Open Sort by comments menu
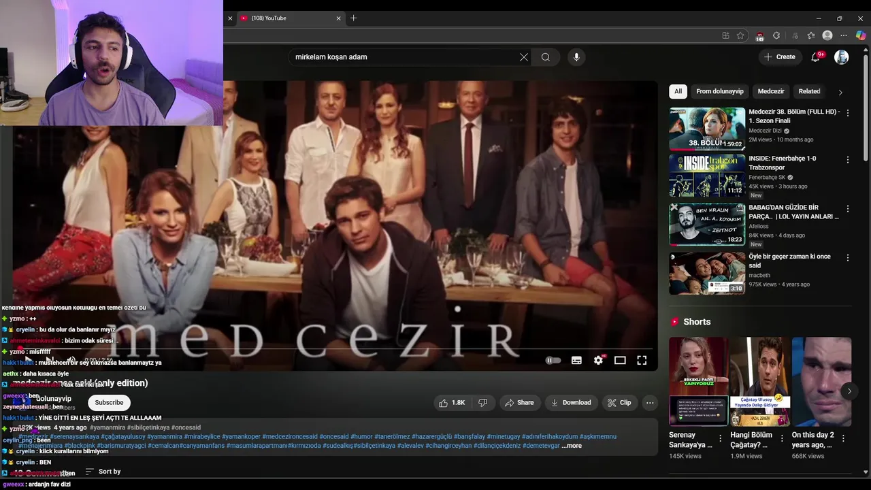The height and width of the screenshot is (490, 871). pyautogui.click(x=103, y=472)
